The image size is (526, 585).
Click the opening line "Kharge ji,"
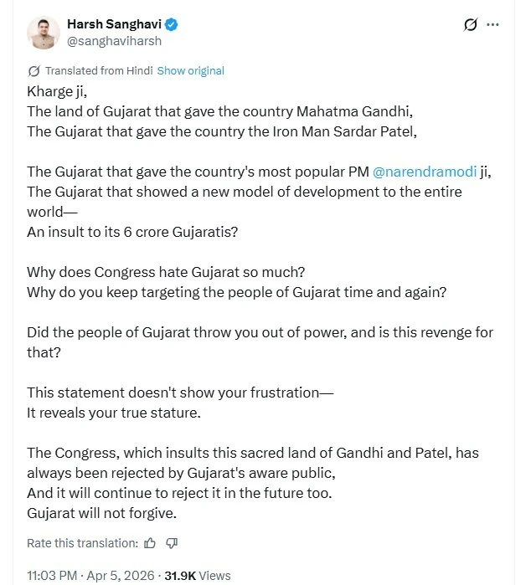pyautogui.click(x=56, y=91)
